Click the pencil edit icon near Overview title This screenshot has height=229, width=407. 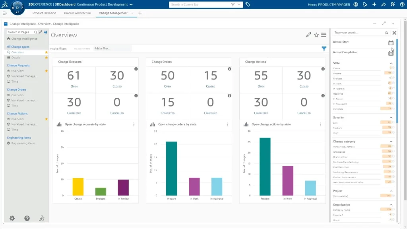(308, 35)
